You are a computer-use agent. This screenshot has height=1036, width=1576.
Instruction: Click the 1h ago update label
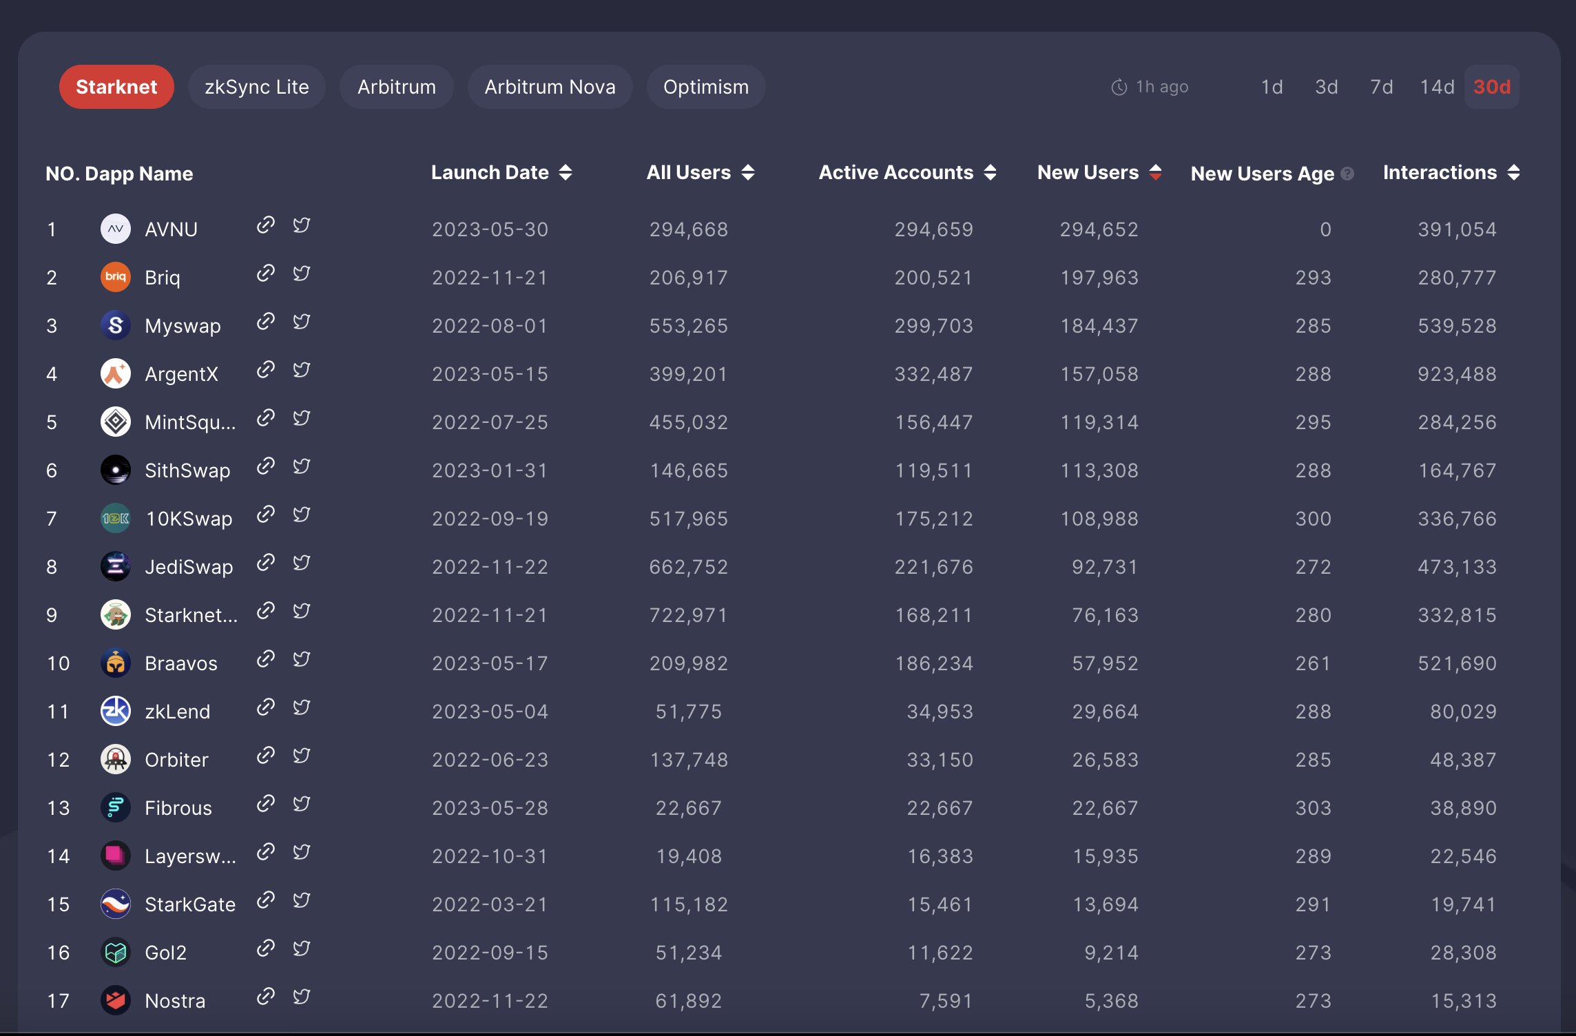tap(1162, 87)
